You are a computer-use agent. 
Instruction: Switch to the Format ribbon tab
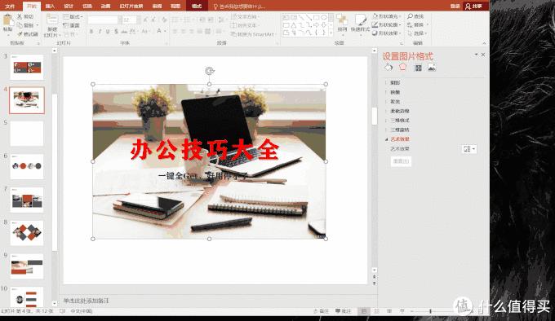[197, 6]
